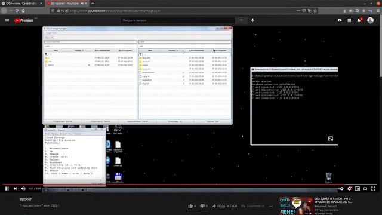Enter fullscreen mode
Viewport: 382px width, 215px height.
pyautogui.click(x=373, y=189)
